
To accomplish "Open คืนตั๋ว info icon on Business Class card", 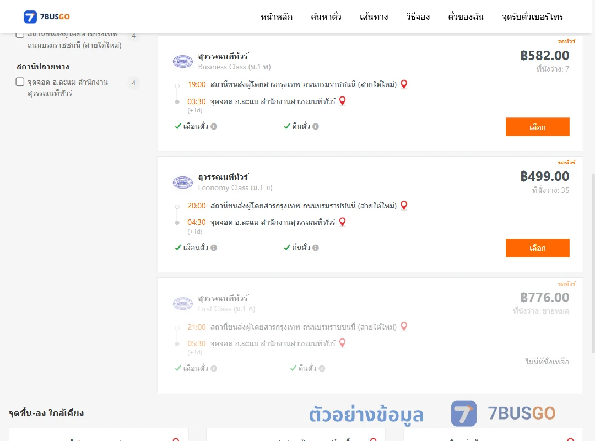I will pyautogui.click(x=316, y=126).
